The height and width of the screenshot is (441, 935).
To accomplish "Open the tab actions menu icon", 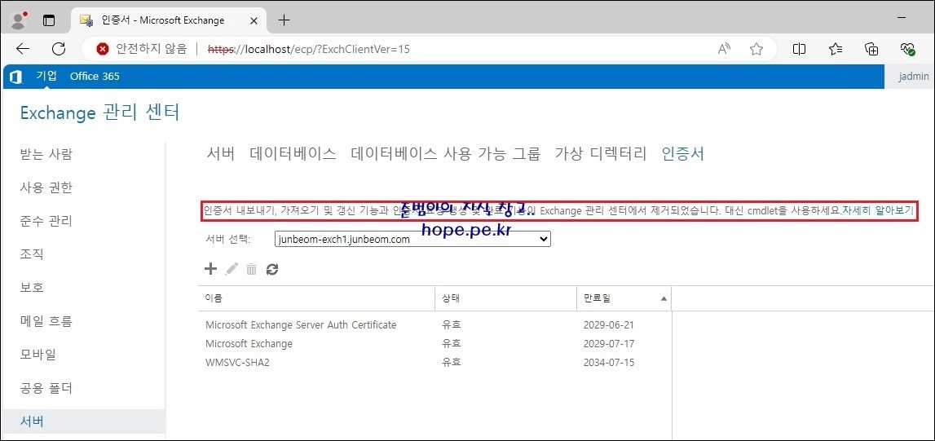I will coord(49,20).
